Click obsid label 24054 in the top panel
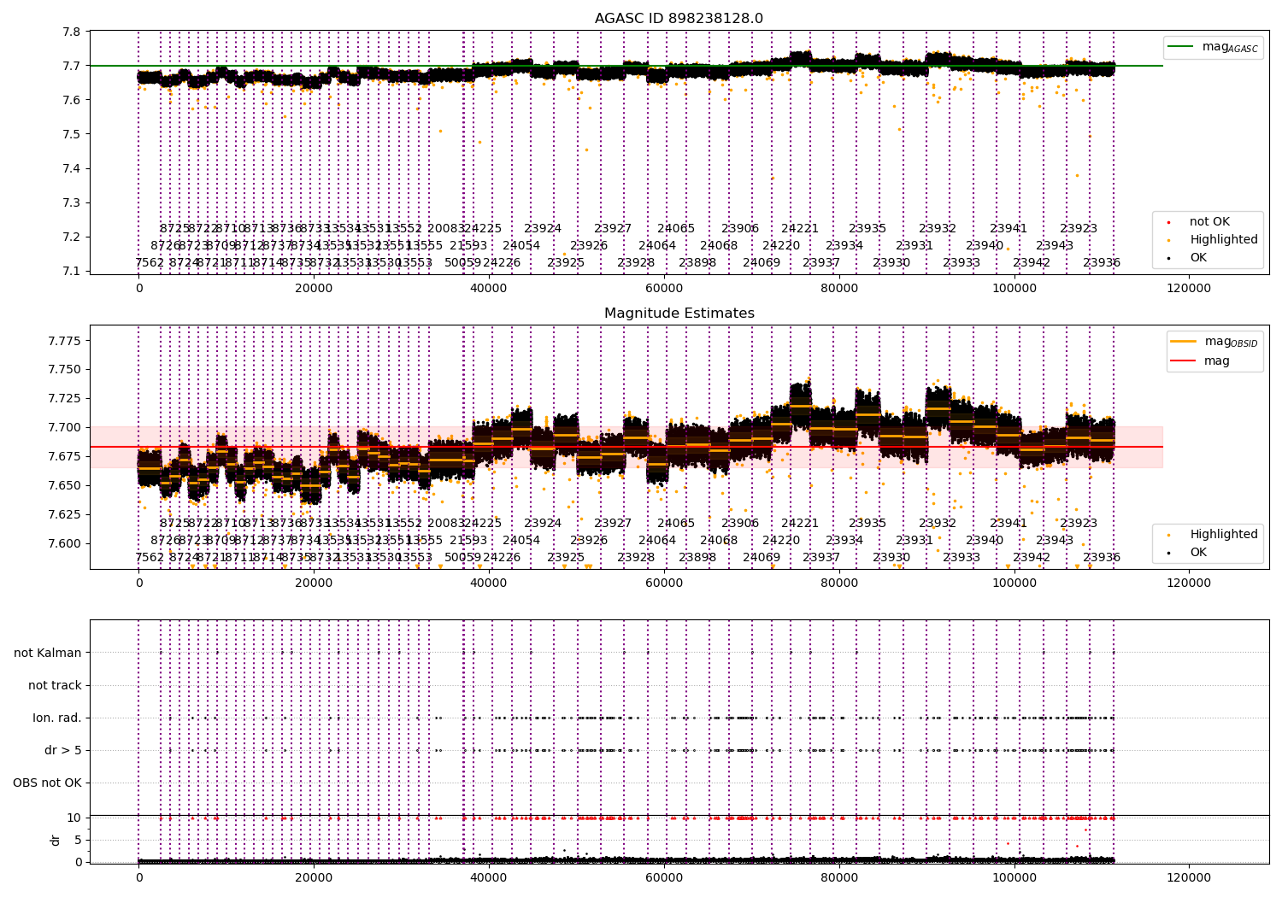The image size is (1282, 897). click(521, 245)
